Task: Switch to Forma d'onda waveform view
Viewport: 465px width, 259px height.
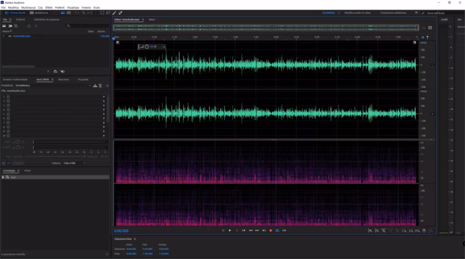Action: [15, 13]
